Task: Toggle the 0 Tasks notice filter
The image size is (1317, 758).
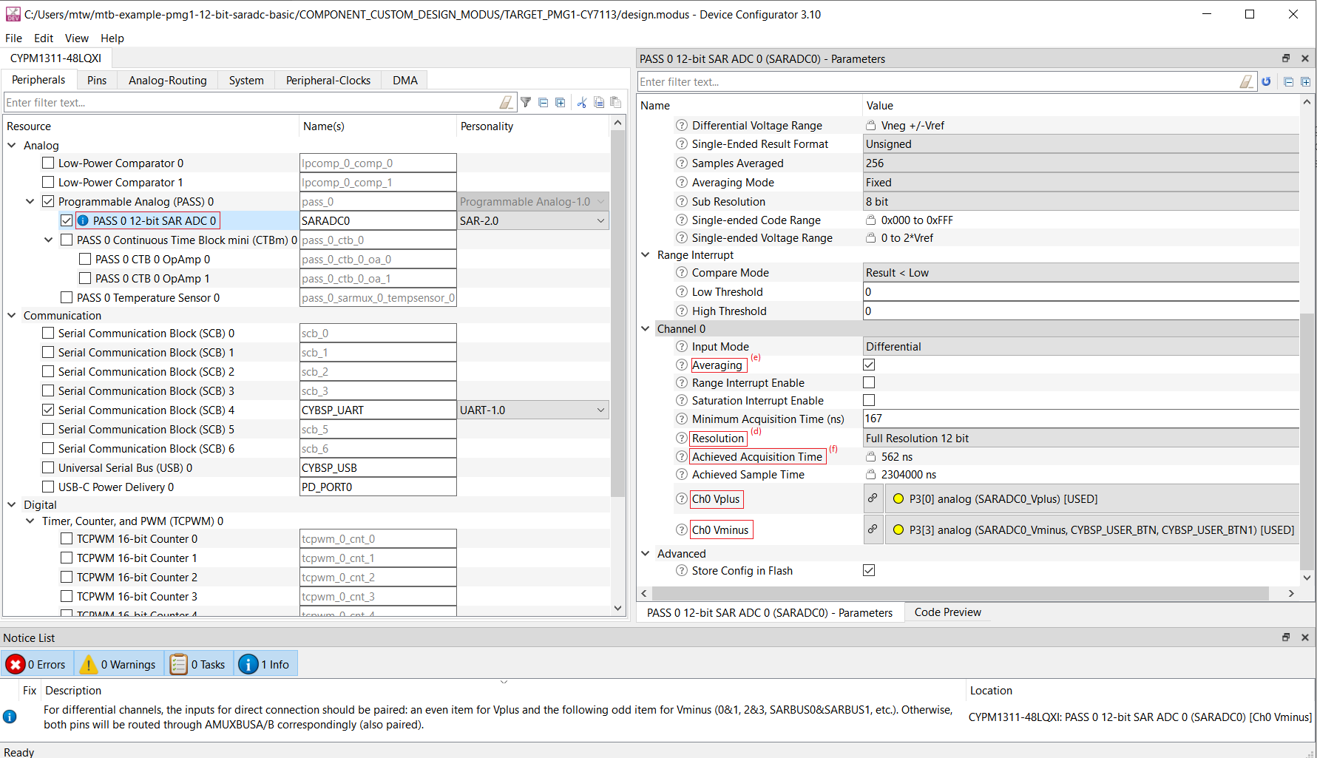Action: coord(198,664)
